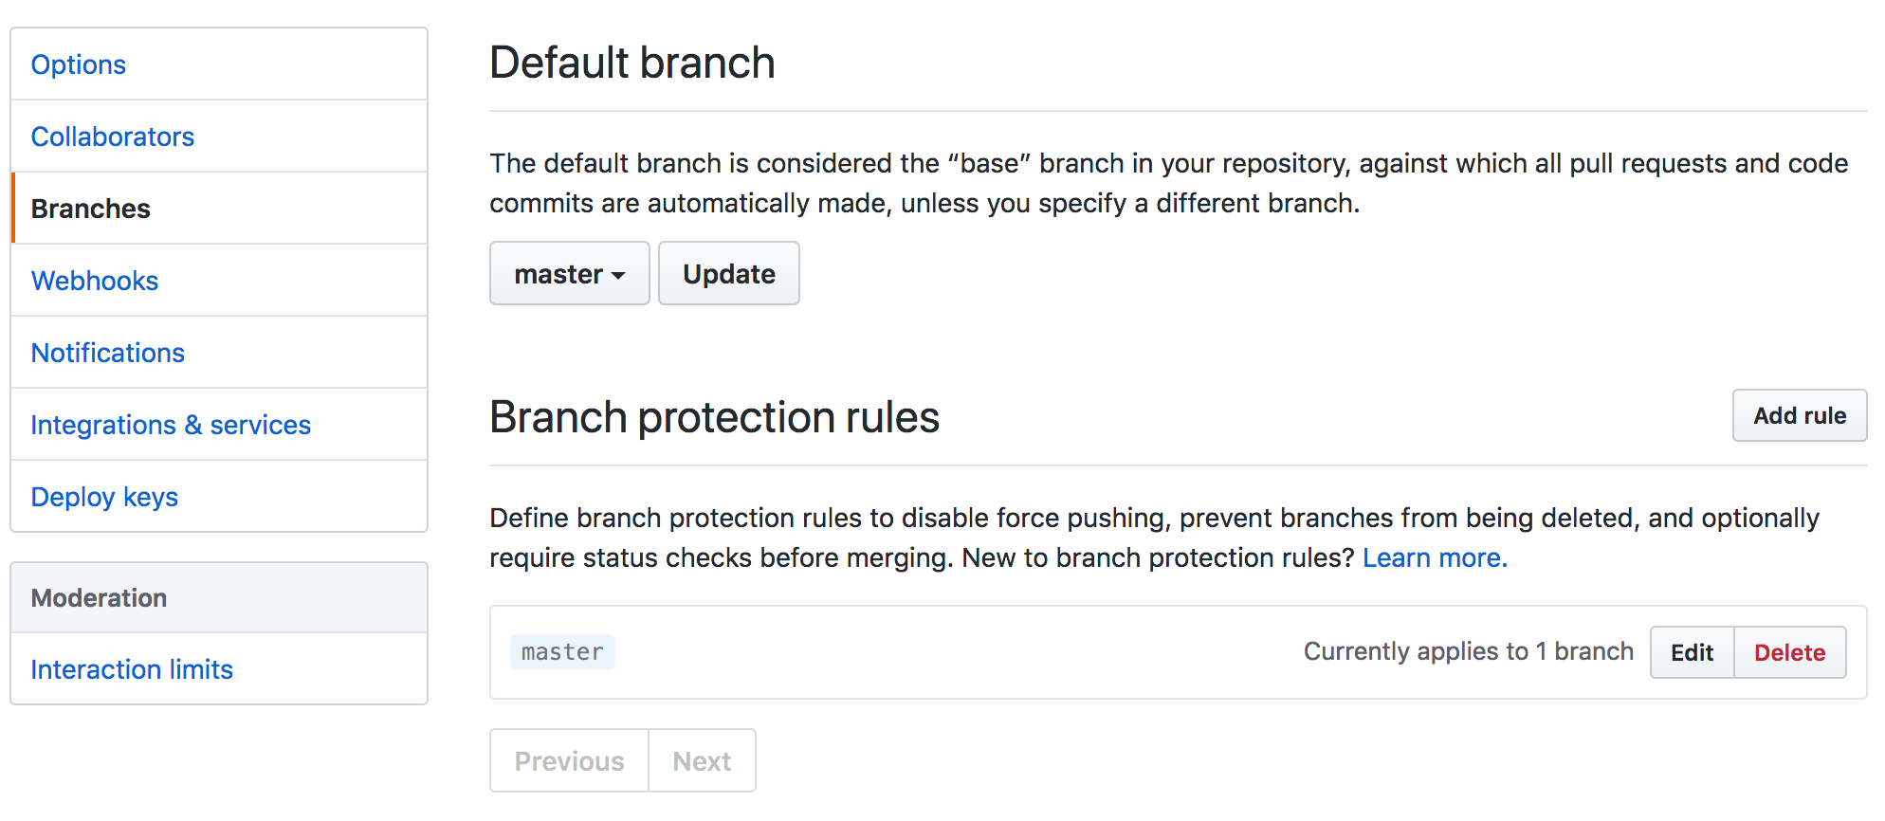Click the dropdown caret beside master
Screen dimensions: 1885x821
coord(618,276)
